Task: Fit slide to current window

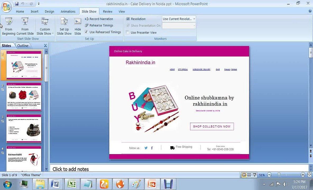Action: click(310, 175)
